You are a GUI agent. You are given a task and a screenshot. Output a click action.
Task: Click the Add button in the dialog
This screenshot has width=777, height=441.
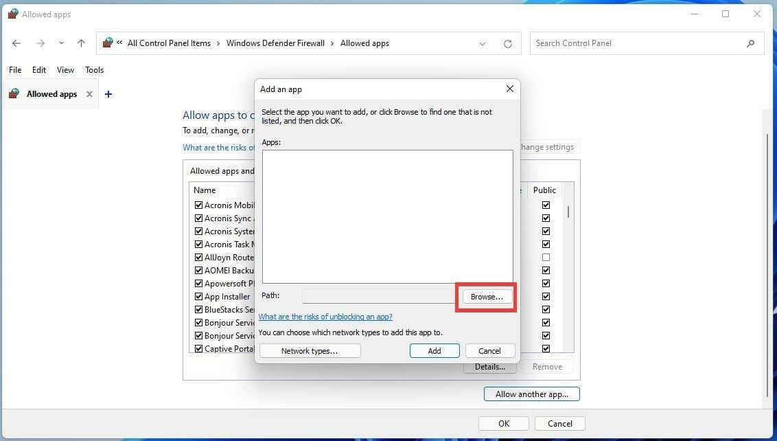point(434,351)
